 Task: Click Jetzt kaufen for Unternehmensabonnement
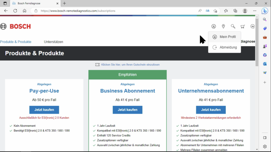[x=211, y=110]
